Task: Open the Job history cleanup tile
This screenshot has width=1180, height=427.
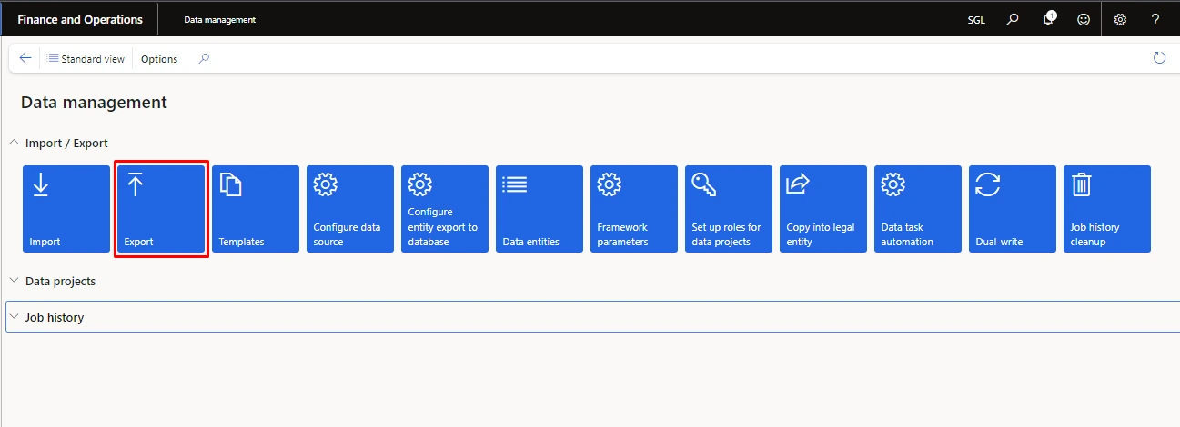Action: click(1107, 209)
